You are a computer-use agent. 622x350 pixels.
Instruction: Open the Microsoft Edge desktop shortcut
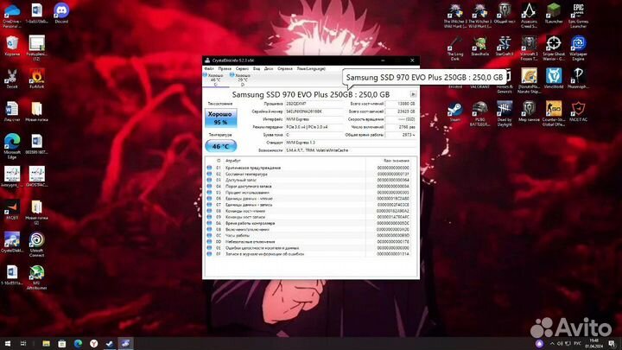[x=12, y=146]
